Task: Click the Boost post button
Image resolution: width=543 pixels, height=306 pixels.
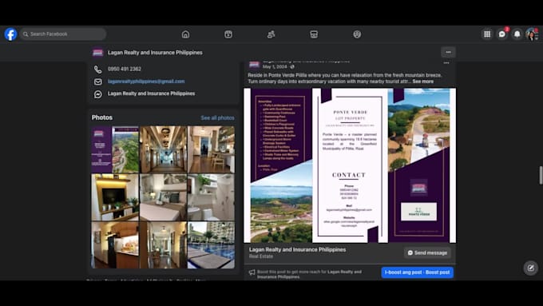Action: coord(418,272)
